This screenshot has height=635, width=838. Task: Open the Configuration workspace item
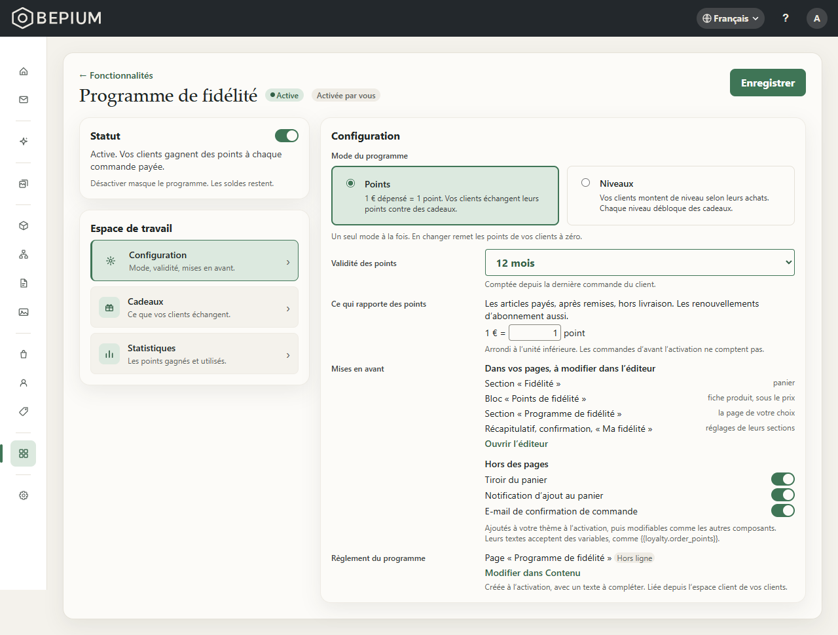(194, 261)
